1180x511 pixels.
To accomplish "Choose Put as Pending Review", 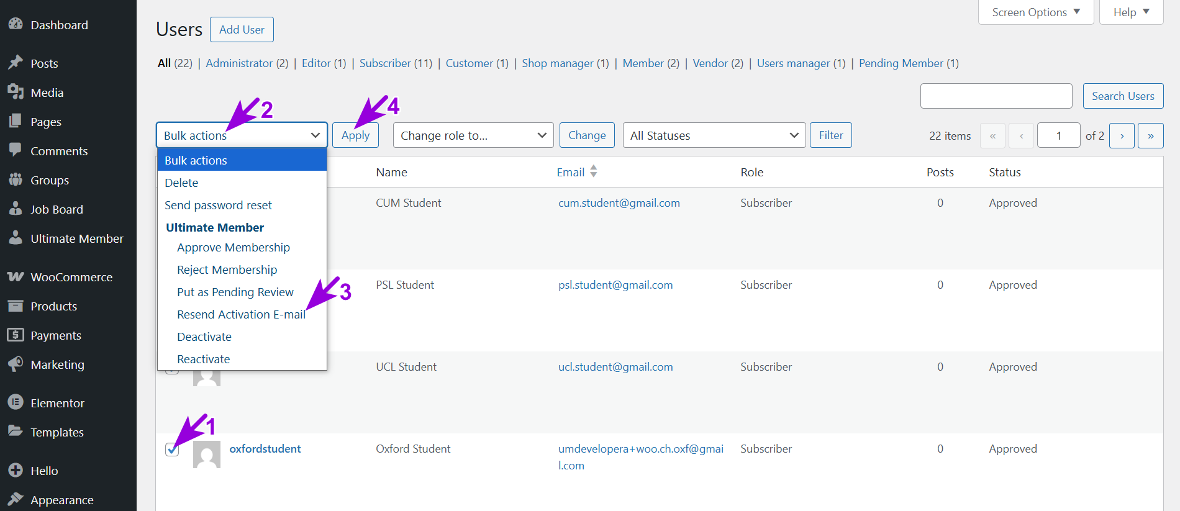I will [x=242, y=292].
